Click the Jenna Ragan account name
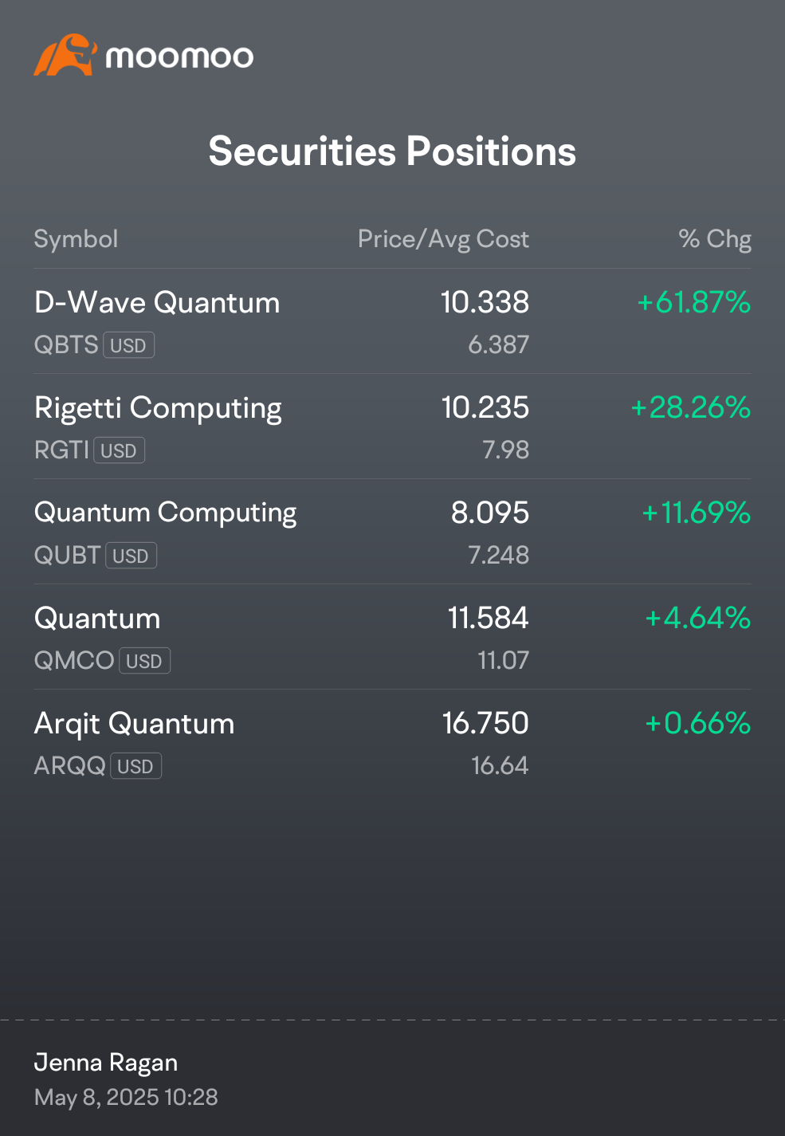The height and width of the screenshot is (1136, 785). coord(106,1063)
